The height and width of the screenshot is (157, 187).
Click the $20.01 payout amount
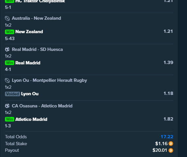tap(160, 150)
